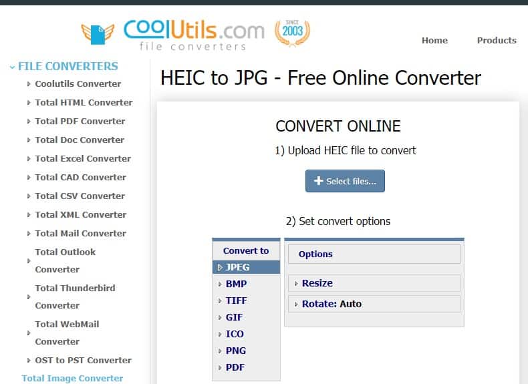Open OST to PST Converter link
The height and width of the screenshot is (384, 528).
tap(83, 361)
